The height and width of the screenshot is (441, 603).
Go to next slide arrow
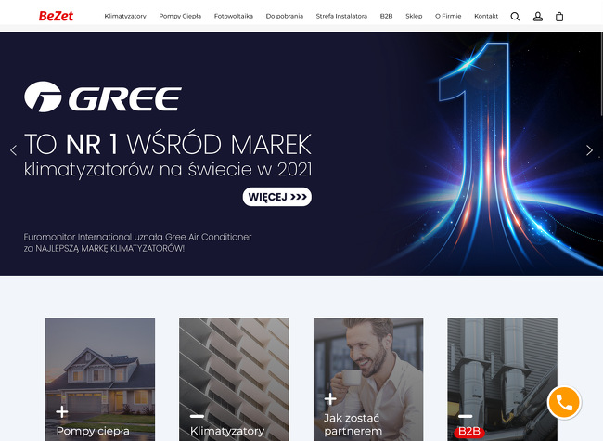pyautogui.click(x=589, y=150)
